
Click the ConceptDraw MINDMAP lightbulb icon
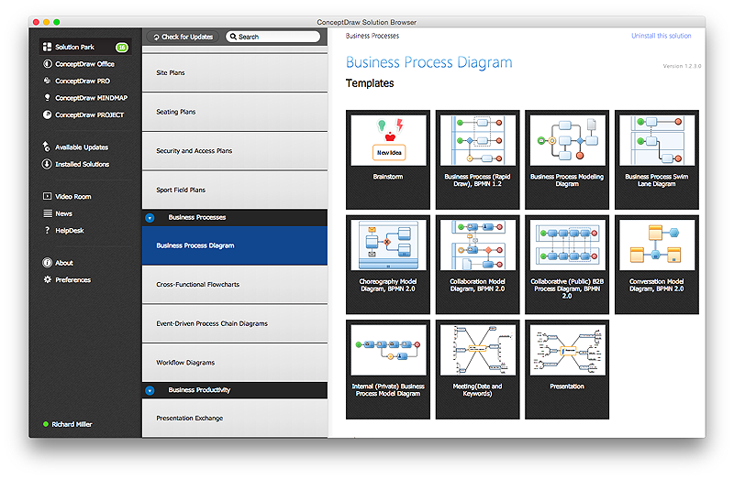[47, 98]
